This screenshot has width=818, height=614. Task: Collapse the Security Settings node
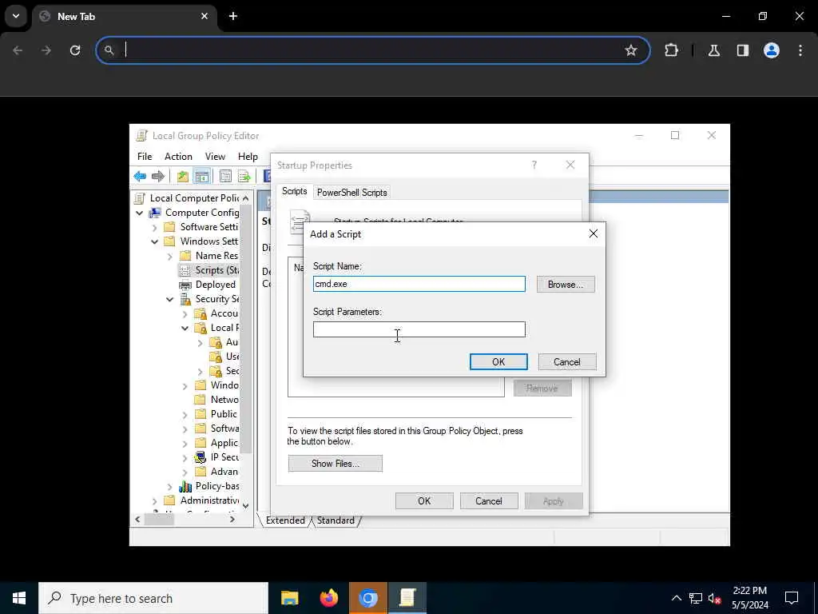click(169, 299)
